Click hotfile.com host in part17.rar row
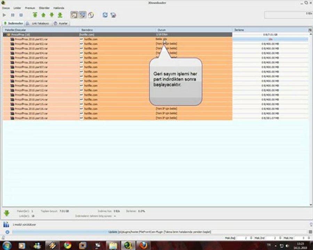 tap(91, 114)
